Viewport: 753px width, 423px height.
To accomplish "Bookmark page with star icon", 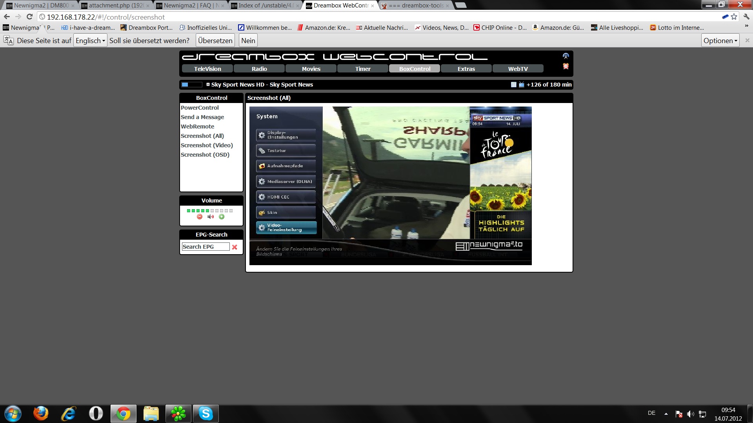I will point(734,17).
